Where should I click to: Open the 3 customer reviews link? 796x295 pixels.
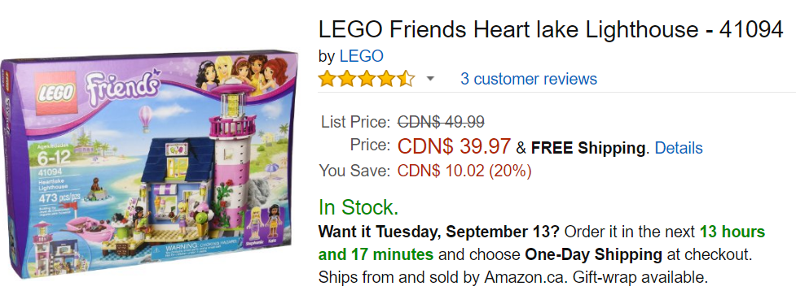[529, 79]
